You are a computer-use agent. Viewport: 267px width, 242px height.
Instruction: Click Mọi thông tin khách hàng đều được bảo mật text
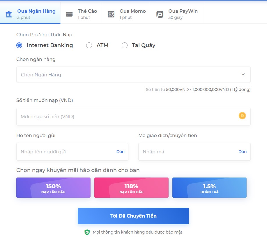coord(137,232)
